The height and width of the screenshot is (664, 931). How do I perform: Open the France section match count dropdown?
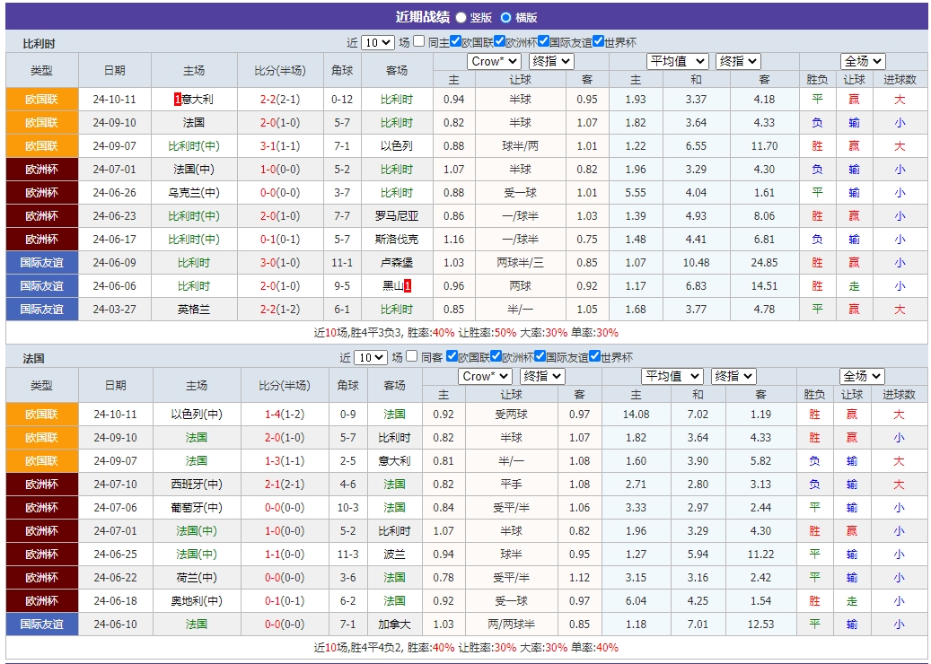click(x=371, y=356)
